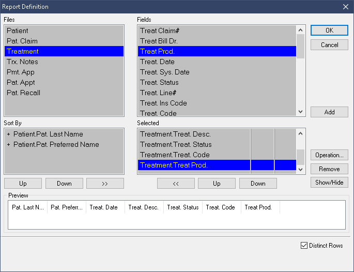This screenshot has height=272, width=354.
Task: Move sort item Up in Sort By
Action: pos(23,184)
